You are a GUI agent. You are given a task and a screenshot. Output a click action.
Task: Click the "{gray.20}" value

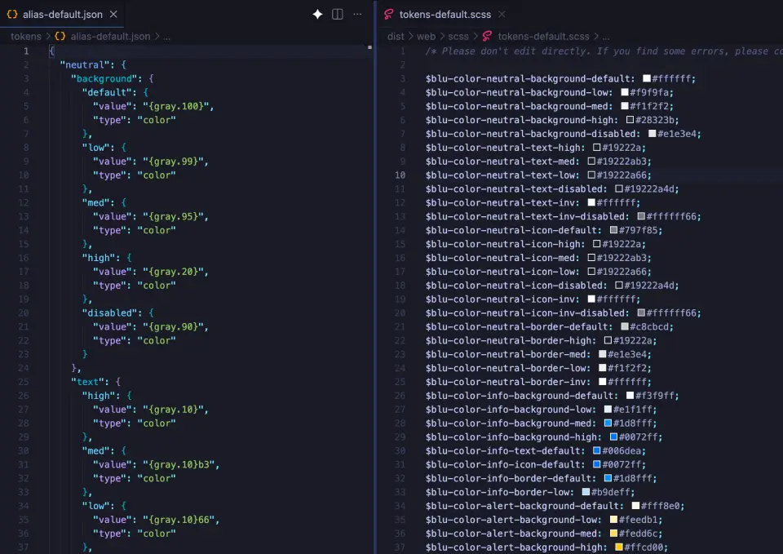[173, 272]
